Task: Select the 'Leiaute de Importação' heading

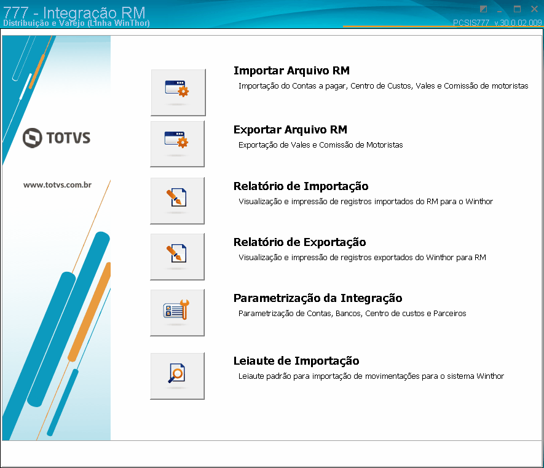Action: 296,361
